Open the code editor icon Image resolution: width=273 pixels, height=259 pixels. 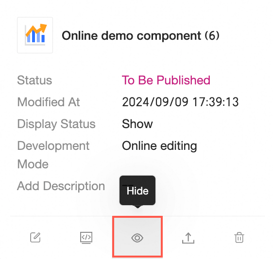pos(86,238)
